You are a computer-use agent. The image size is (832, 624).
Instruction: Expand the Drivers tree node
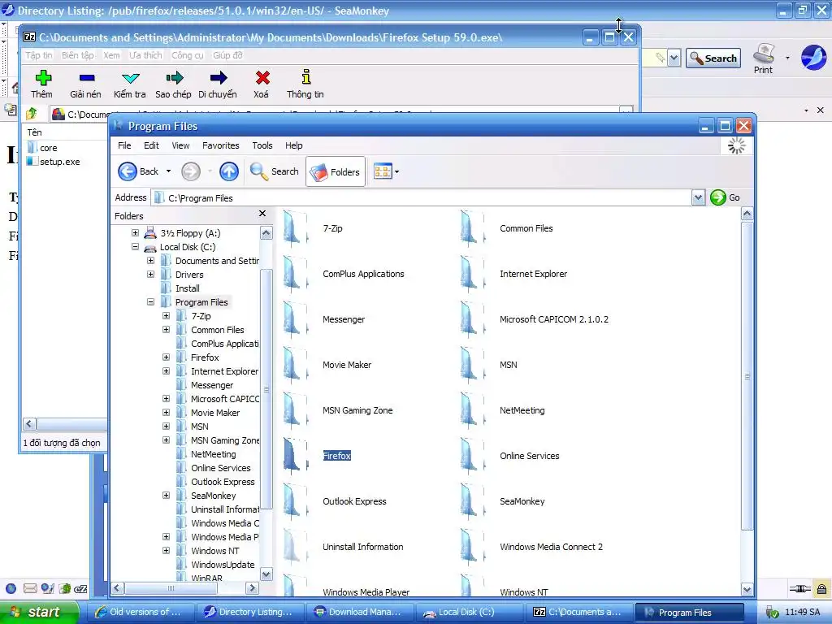coord(150,275)
